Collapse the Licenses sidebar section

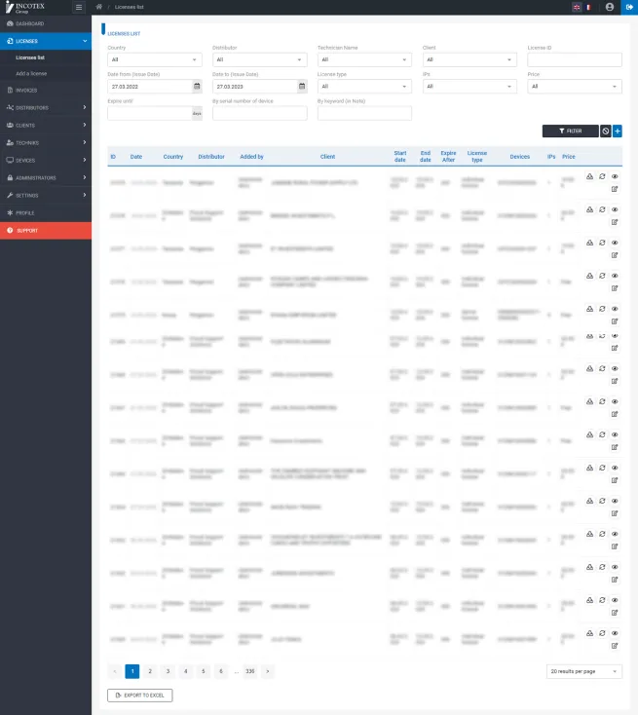[x=46, y=41]
